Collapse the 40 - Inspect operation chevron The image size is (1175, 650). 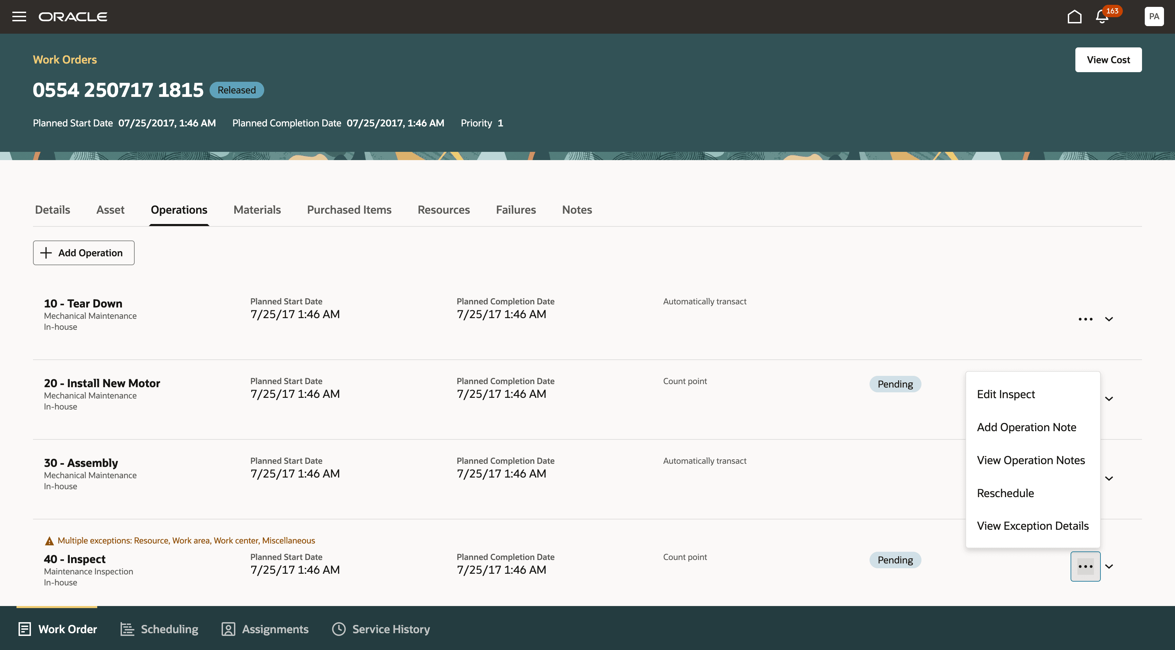1109,566
